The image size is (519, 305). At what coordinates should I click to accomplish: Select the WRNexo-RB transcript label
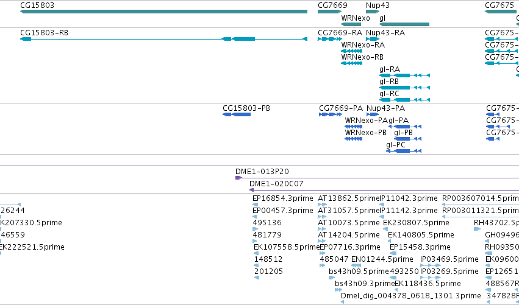pos(362,57)
